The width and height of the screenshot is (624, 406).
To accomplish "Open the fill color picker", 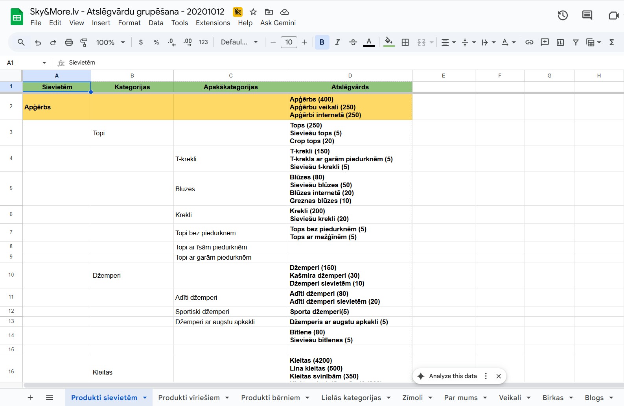I will [388, 42].
